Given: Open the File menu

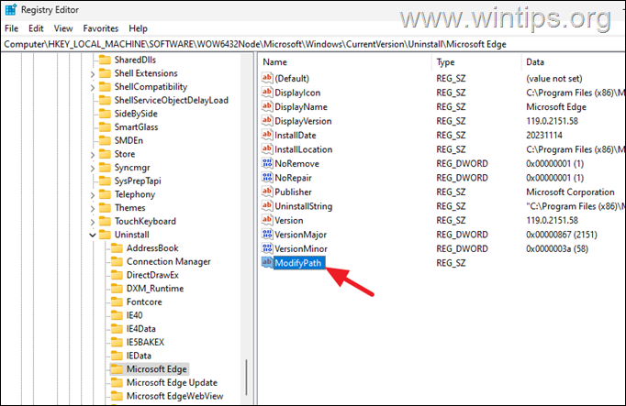Looking at the screenshot, I should coord(11,28).
